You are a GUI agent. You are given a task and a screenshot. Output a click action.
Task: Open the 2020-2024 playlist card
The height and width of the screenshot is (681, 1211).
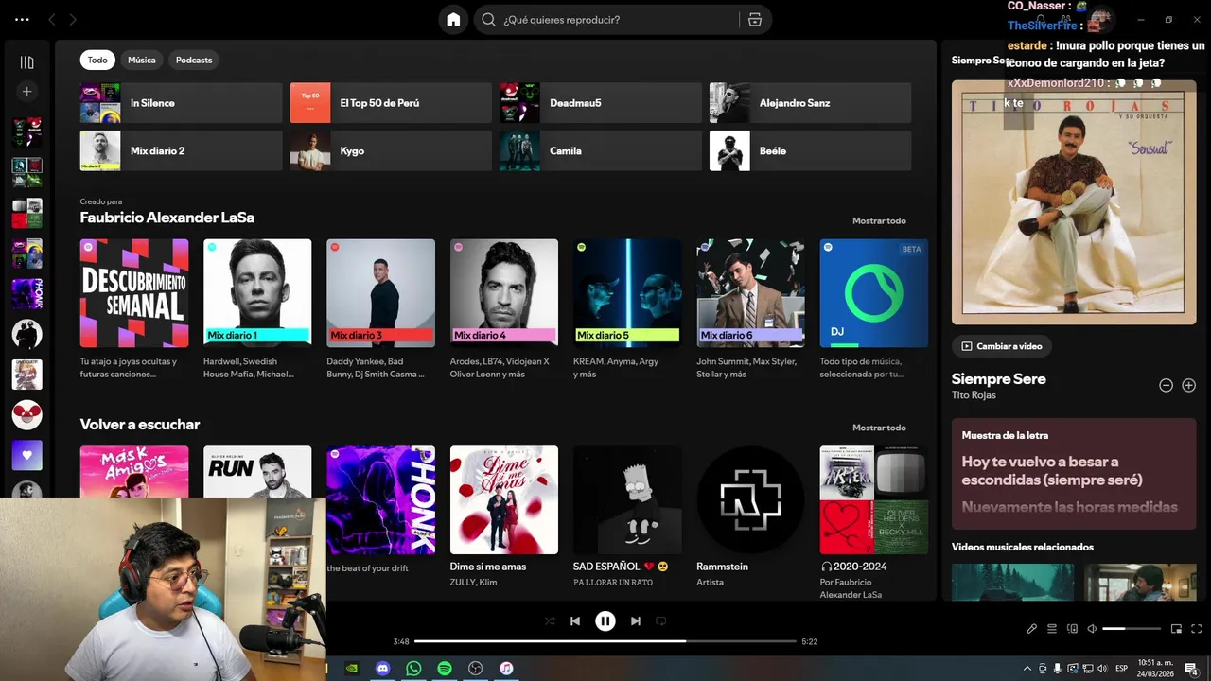point(874,521)
